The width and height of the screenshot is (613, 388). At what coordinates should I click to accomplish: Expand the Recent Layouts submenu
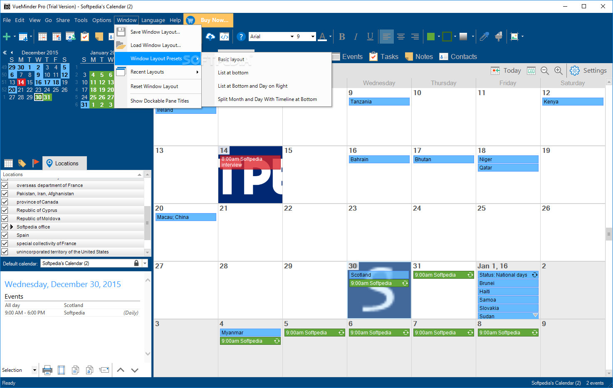click(x=158, y=72)
